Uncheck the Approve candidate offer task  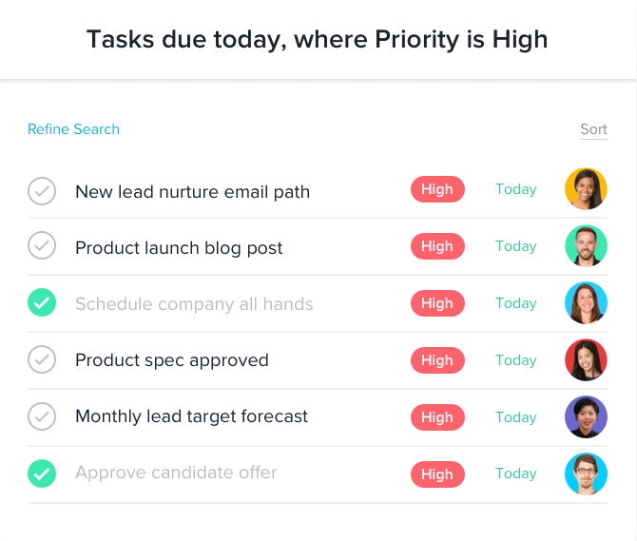coord(42,473)
